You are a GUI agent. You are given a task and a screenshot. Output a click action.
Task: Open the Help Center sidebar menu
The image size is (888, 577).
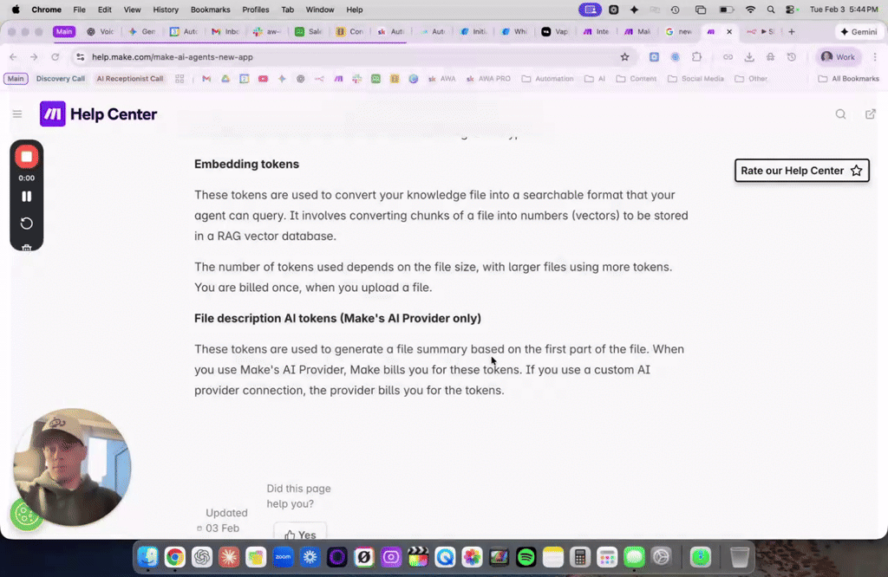pyautogui.click(x=17, y=113)
